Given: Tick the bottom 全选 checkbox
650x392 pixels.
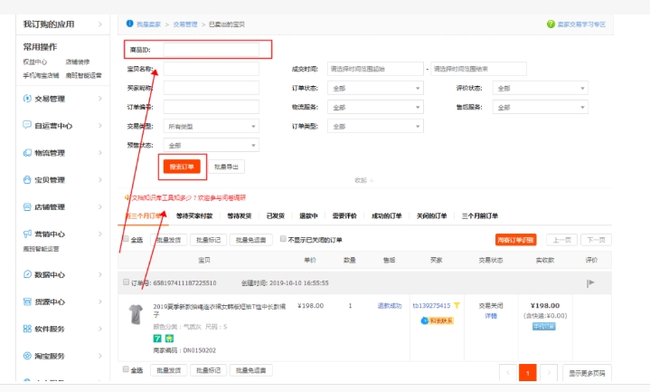Looking at the screenshot, I should coord(126,369).
